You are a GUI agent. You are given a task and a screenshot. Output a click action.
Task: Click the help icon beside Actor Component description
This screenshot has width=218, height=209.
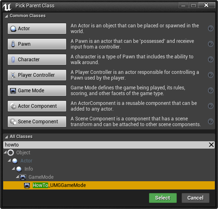(211, 106)
